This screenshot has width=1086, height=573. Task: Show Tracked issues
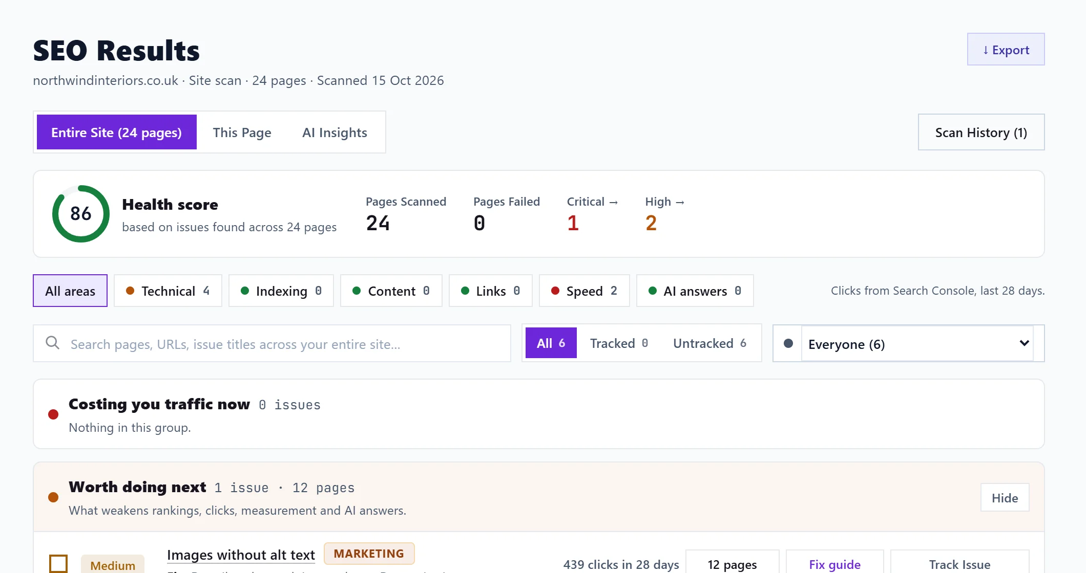[619, 343]
